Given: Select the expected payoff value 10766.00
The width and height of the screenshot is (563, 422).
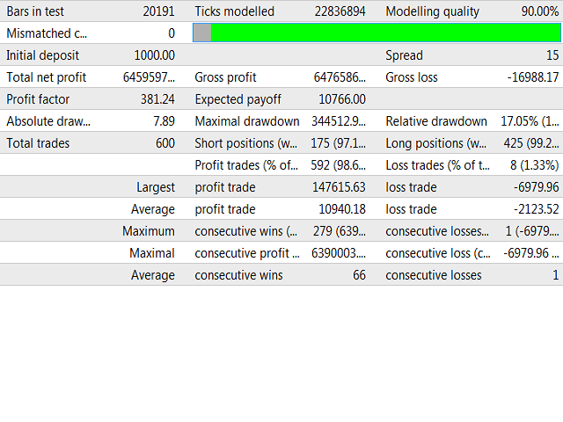Looking at the screenshot, I should pos(342,99).
